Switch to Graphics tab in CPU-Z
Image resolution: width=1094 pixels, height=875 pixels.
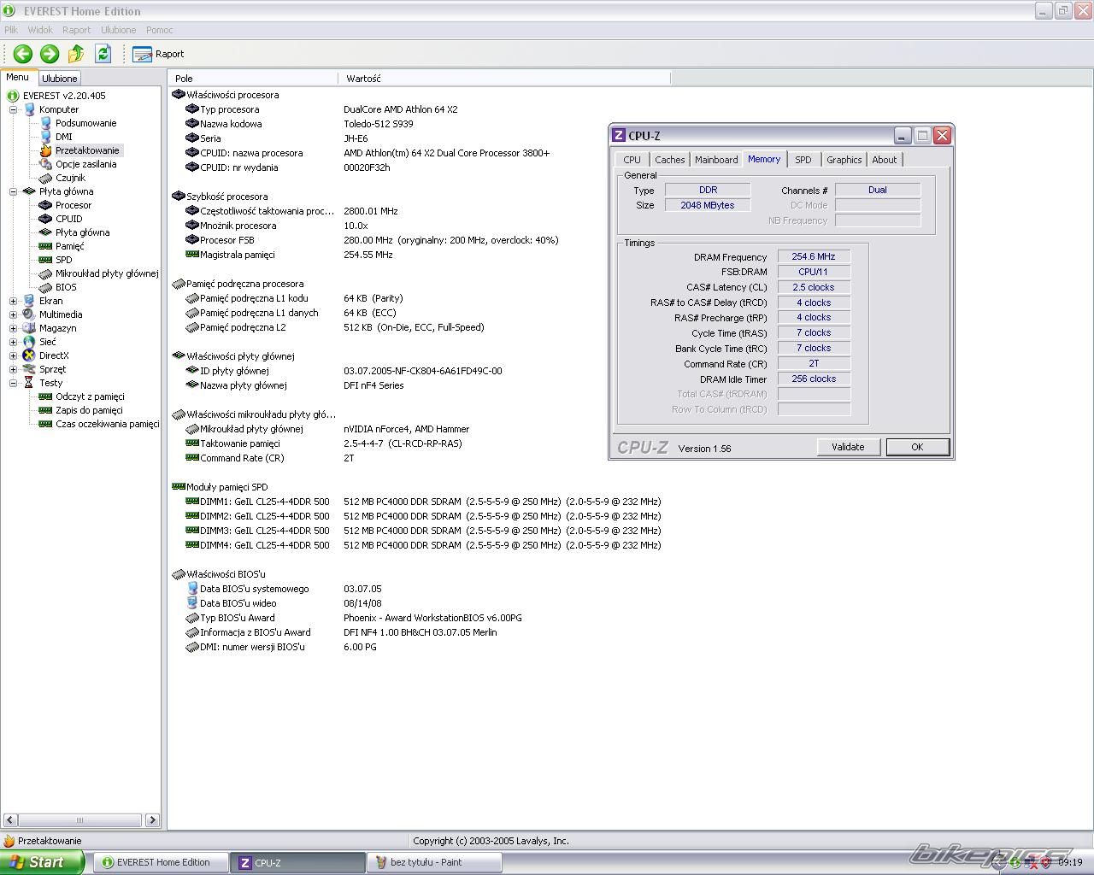tap(844, 160)
